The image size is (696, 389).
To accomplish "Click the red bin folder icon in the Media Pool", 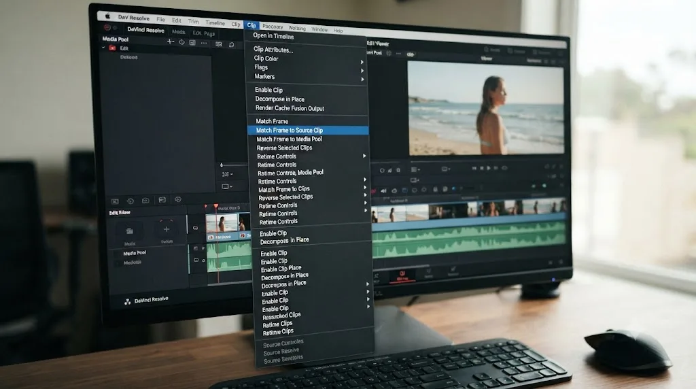I will click(x=113, y=48).
